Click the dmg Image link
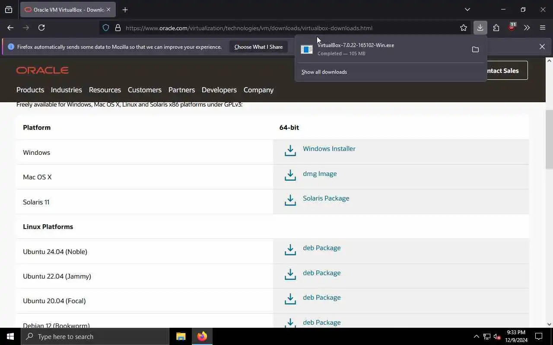 point(320,174)
